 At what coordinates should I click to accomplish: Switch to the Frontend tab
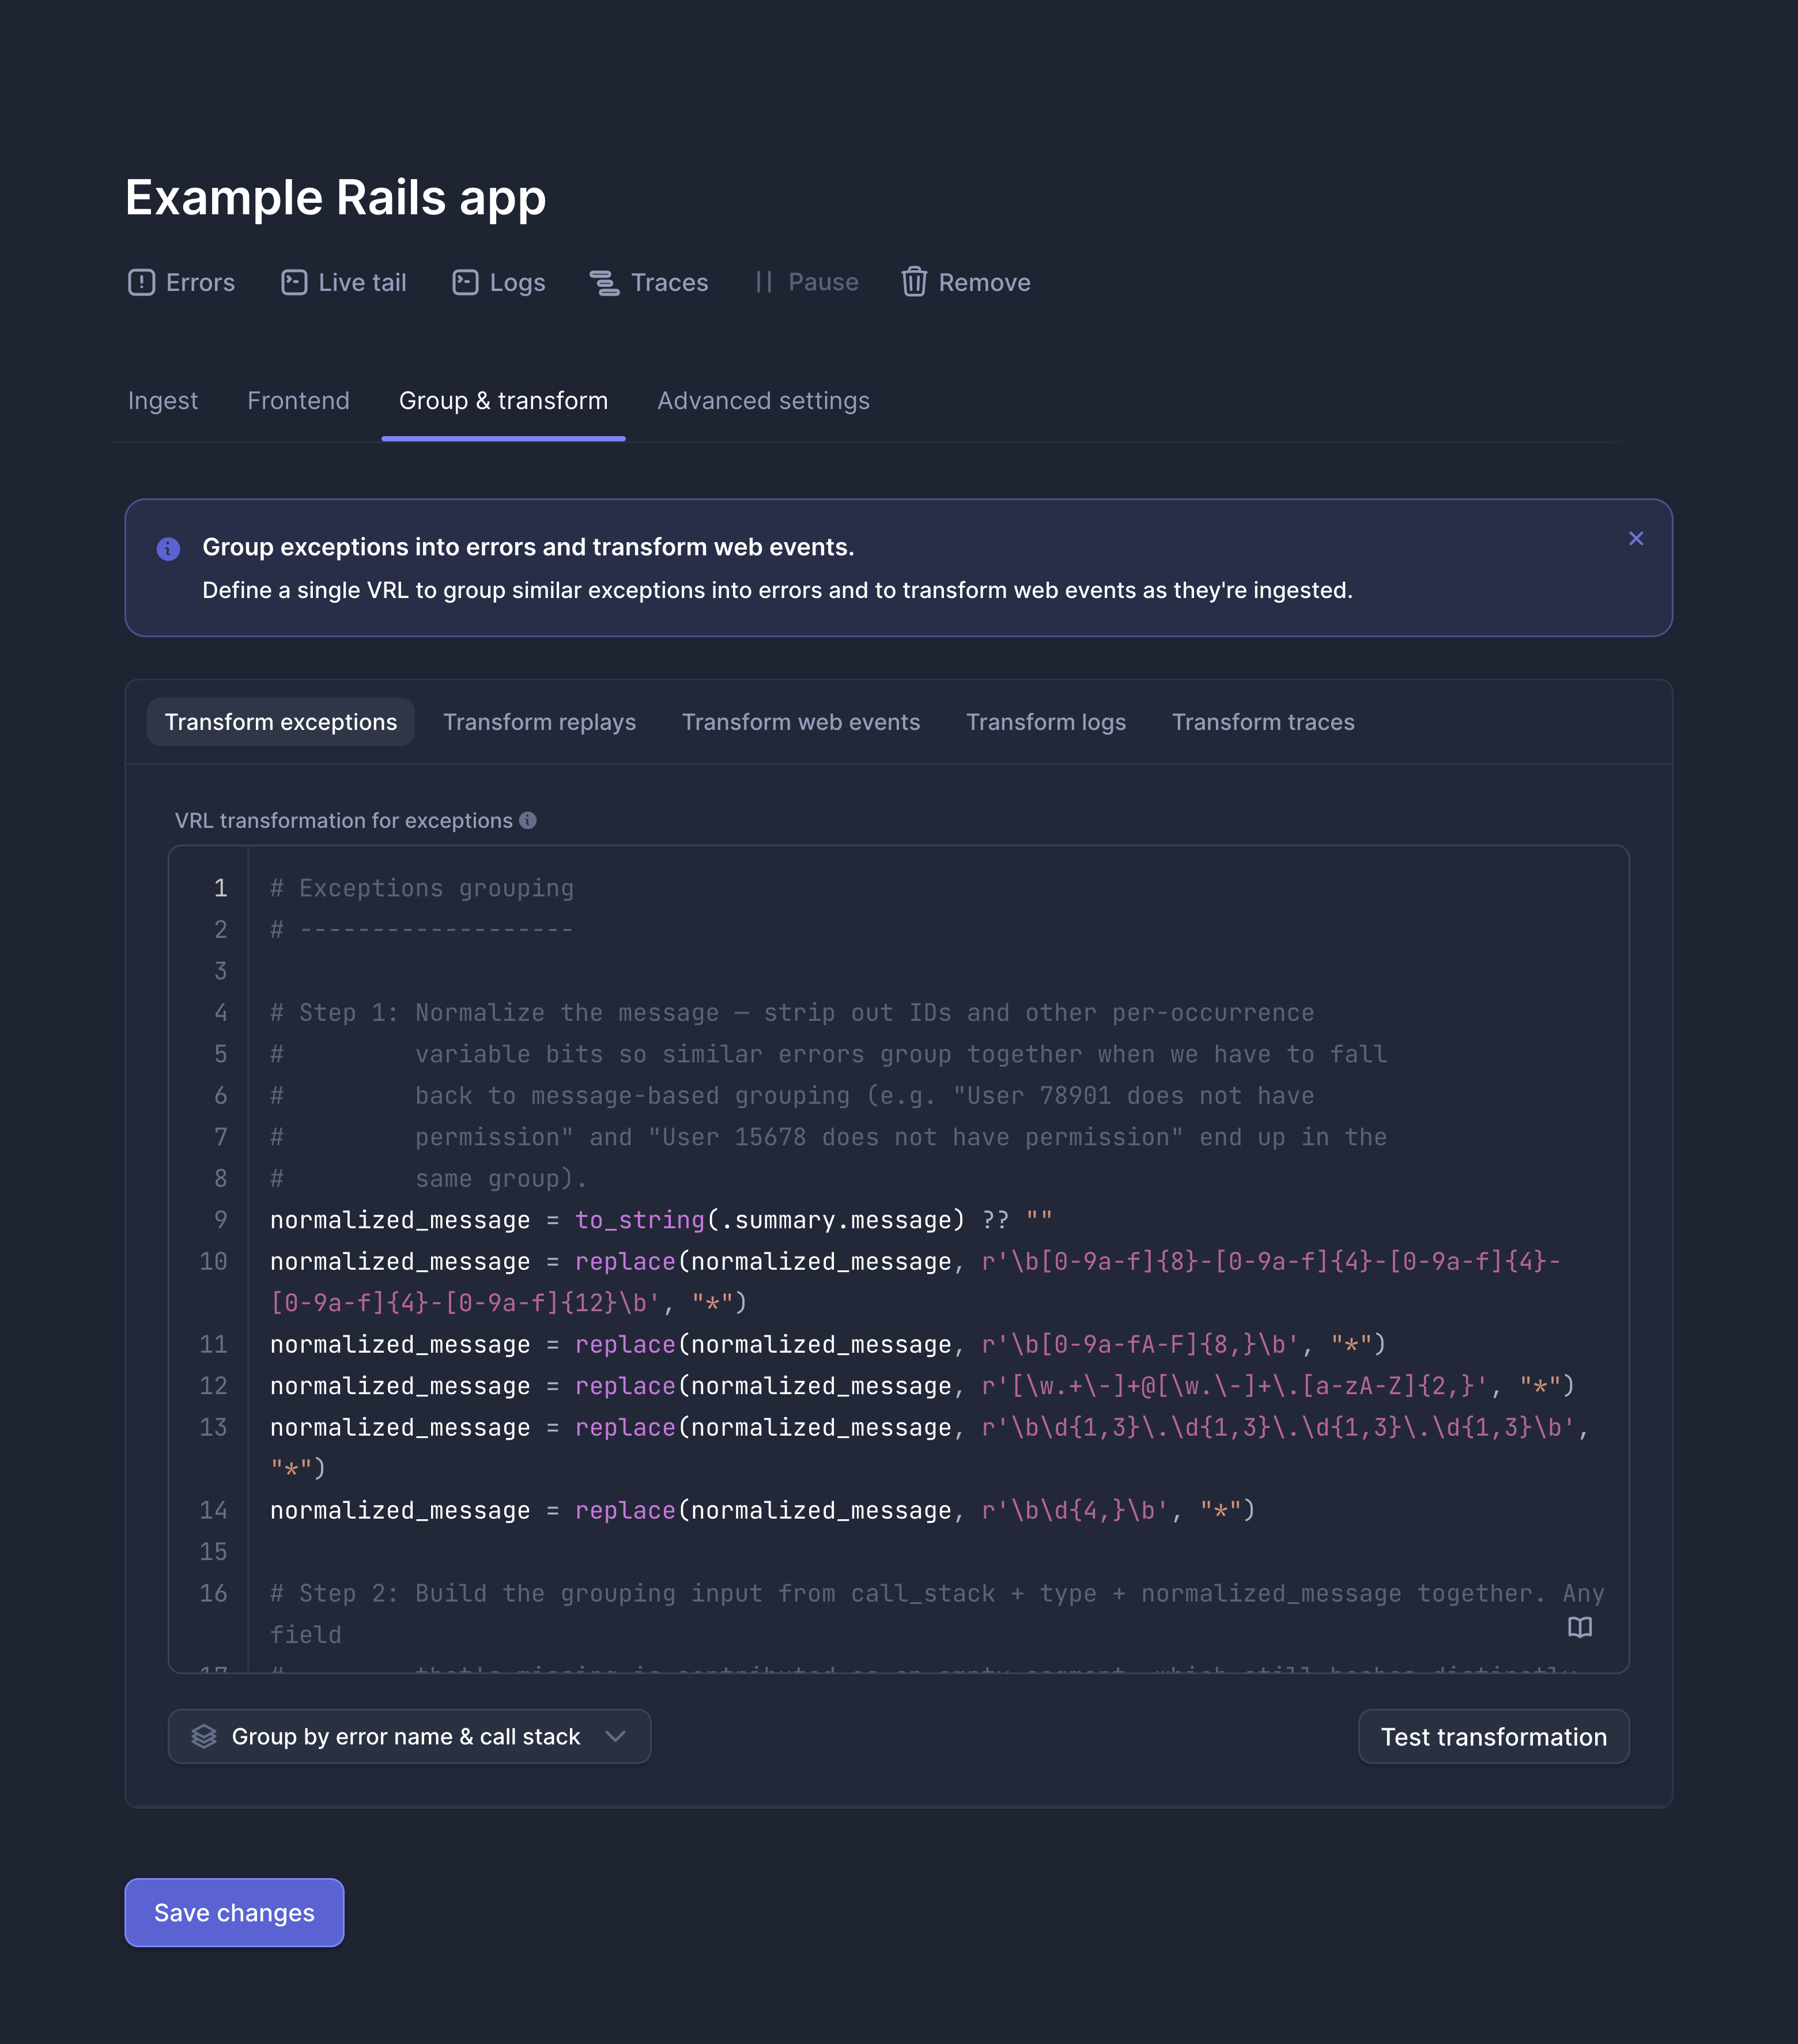[298, 401]
